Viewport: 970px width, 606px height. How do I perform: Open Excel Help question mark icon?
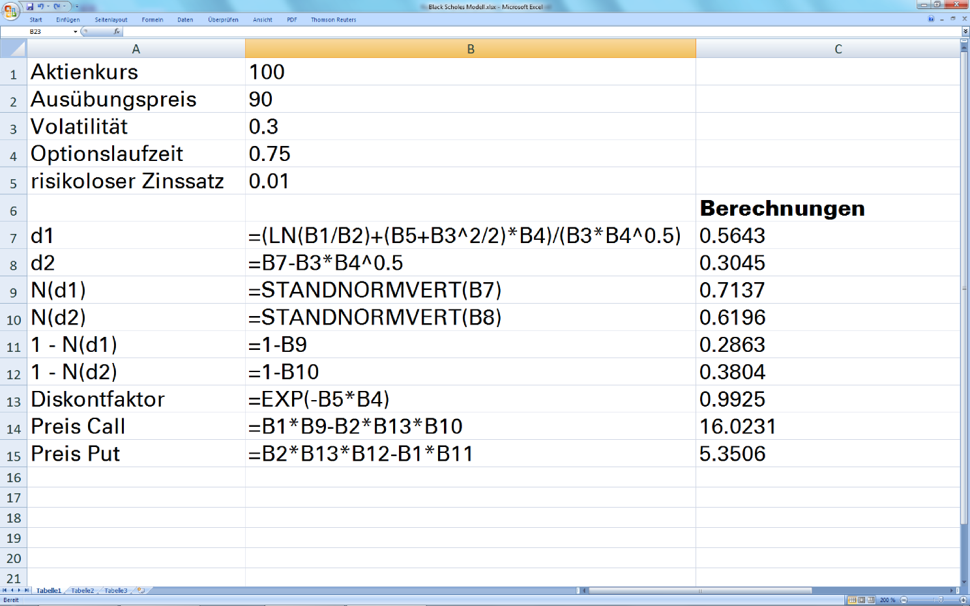pos(931,19)
